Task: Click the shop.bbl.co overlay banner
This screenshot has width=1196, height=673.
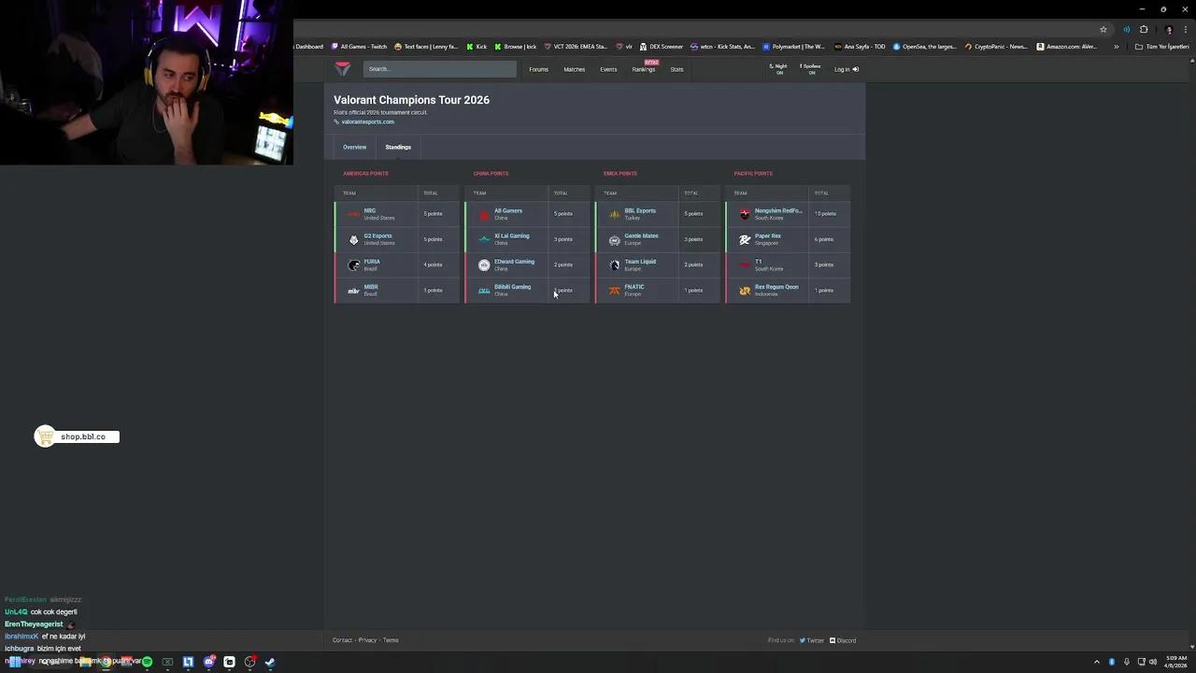Action: coord(77,437)
